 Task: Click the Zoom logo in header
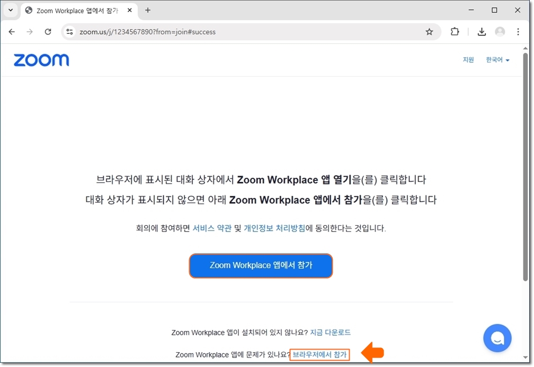coord(41,60)
